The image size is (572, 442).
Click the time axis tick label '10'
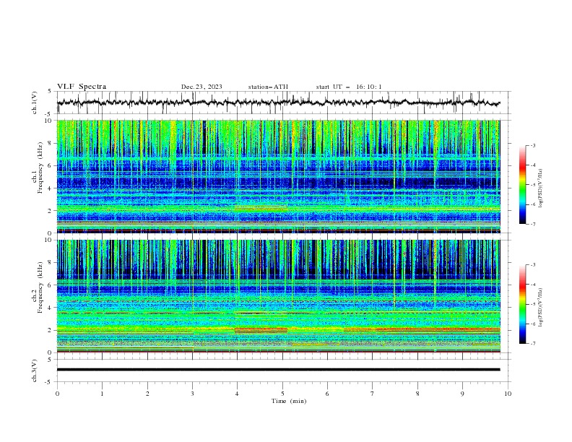(x=508, y=394)
